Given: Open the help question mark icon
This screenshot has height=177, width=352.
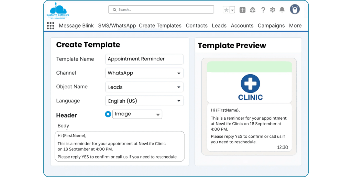Looking at the screenshot, I should coord(263,10).
